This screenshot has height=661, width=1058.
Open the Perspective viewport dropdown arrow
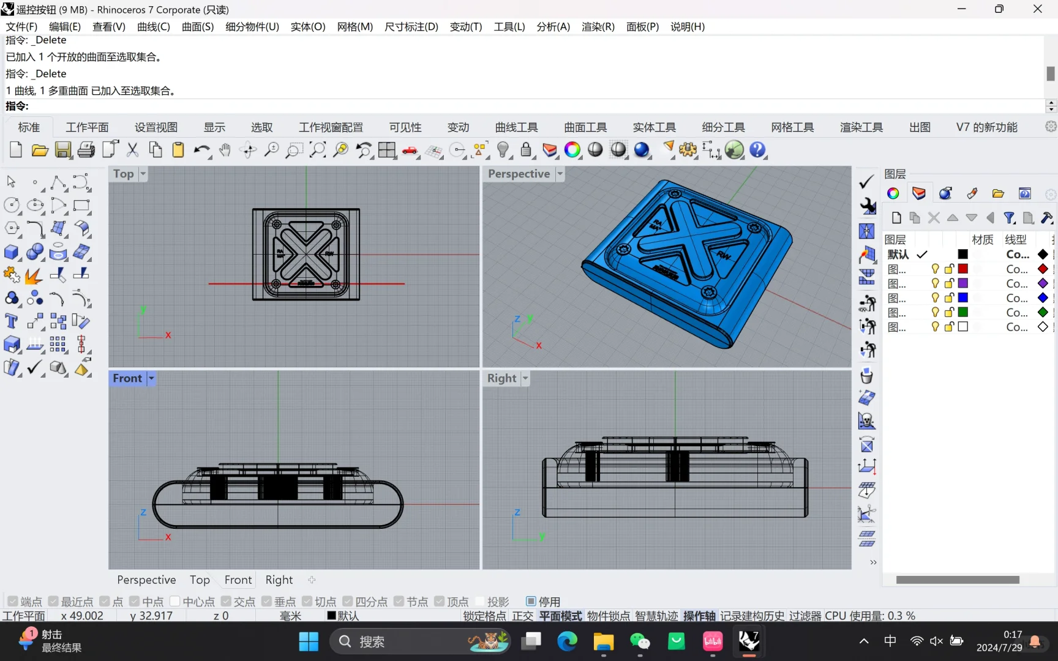[x=560, y=174]
